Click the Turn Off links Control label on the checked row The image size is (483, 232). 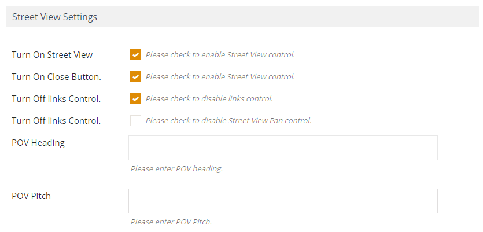pos(56,98)
